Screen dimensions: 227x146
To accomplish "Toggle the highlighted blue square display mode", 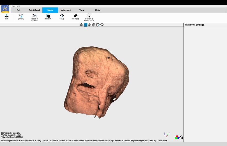I will (x=86, y=25).
